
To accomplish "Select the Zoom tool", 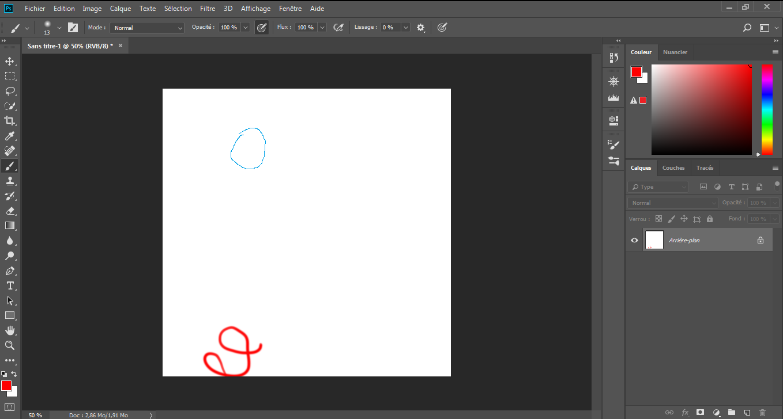I will coord(10,345).
